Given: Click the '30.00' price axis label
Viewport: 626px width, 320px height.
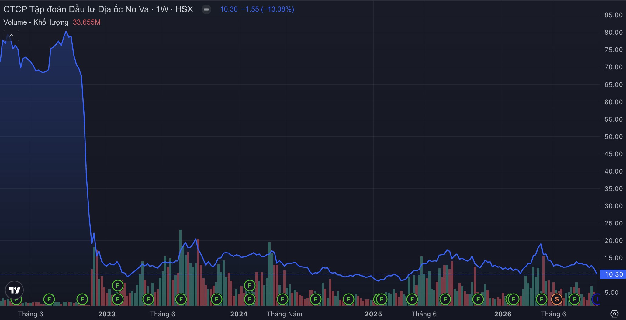Looking at the screenshot, I should coord(614,206).
